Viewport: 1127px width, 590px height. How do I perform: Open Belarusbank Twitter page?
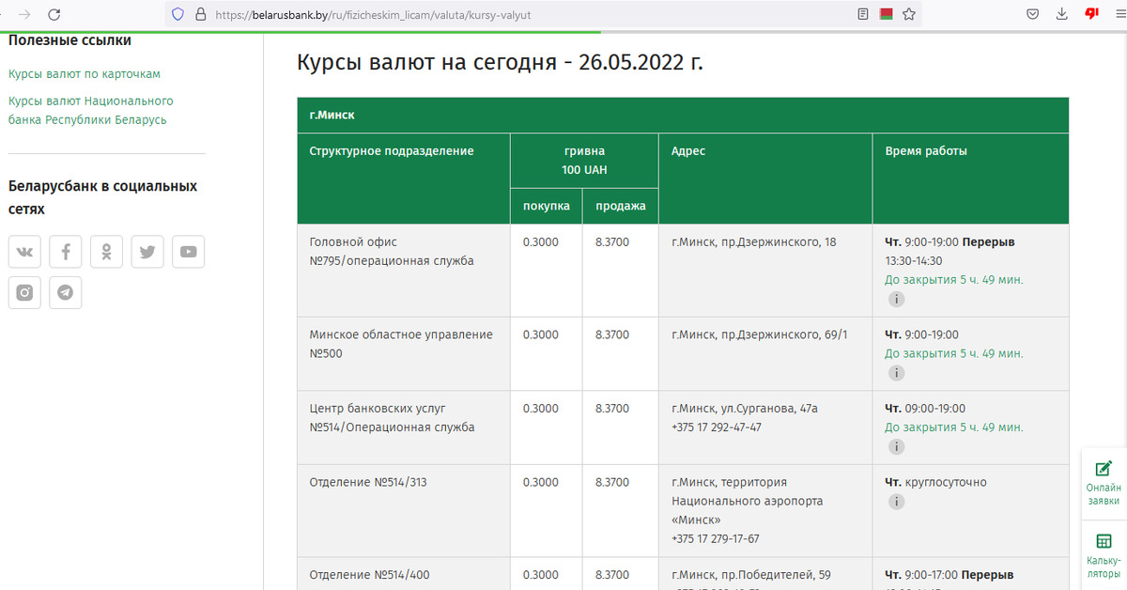pyautogui.click(x=147, y=252)
